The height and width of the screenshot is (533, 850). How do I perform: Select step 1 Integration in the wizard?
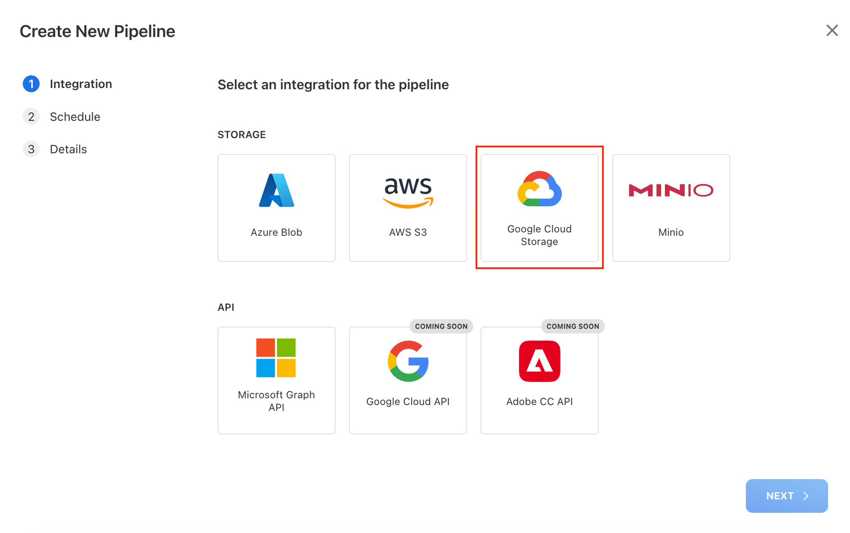point(81,84)
